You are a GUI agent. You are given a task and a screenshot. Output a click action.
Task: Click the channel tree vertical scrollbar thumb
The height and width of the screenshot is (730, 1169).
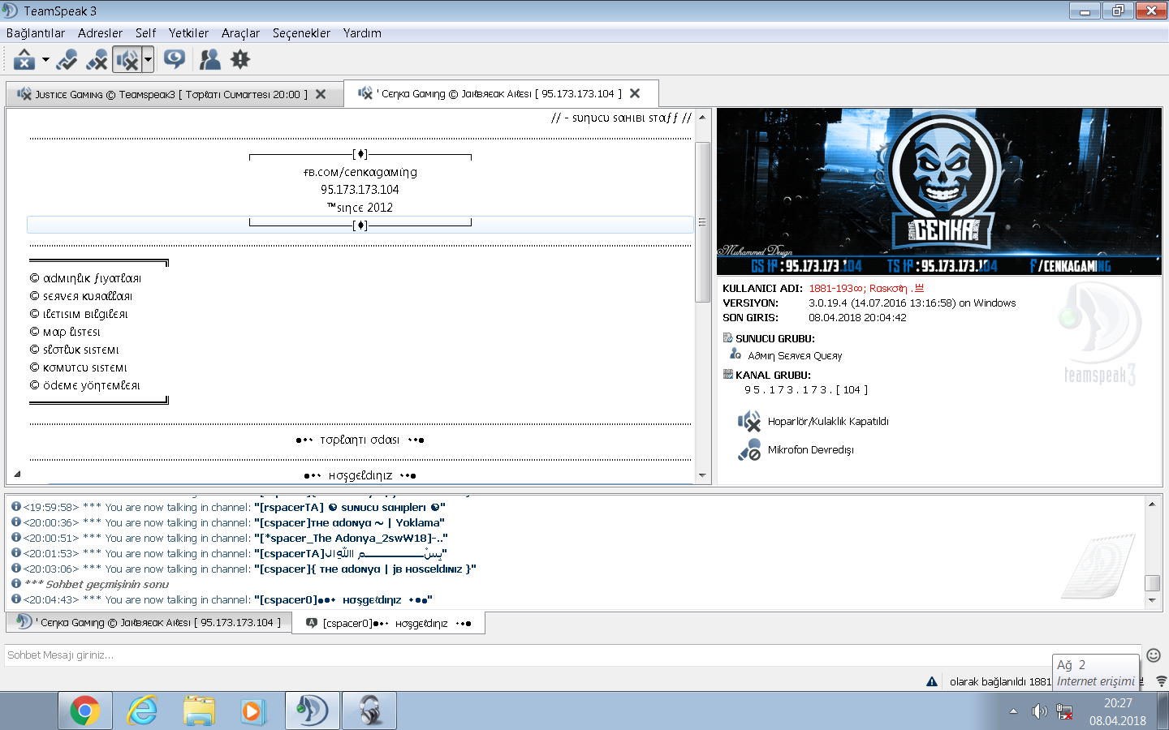[x=702, y=222]
